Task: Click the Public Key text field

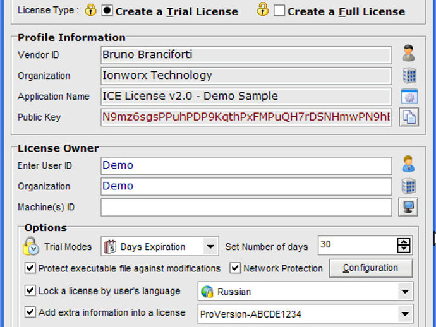Action: [x=246, y=117]
